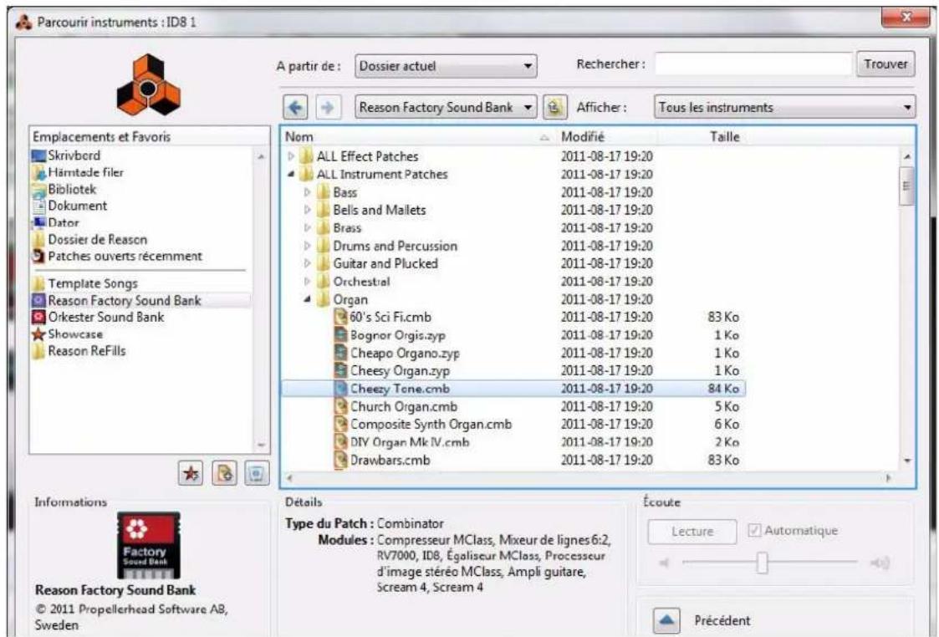The image size is (939, 637).
Task: Select the Drawbars.cmb file icon
Action: click(x=341, y=461)
